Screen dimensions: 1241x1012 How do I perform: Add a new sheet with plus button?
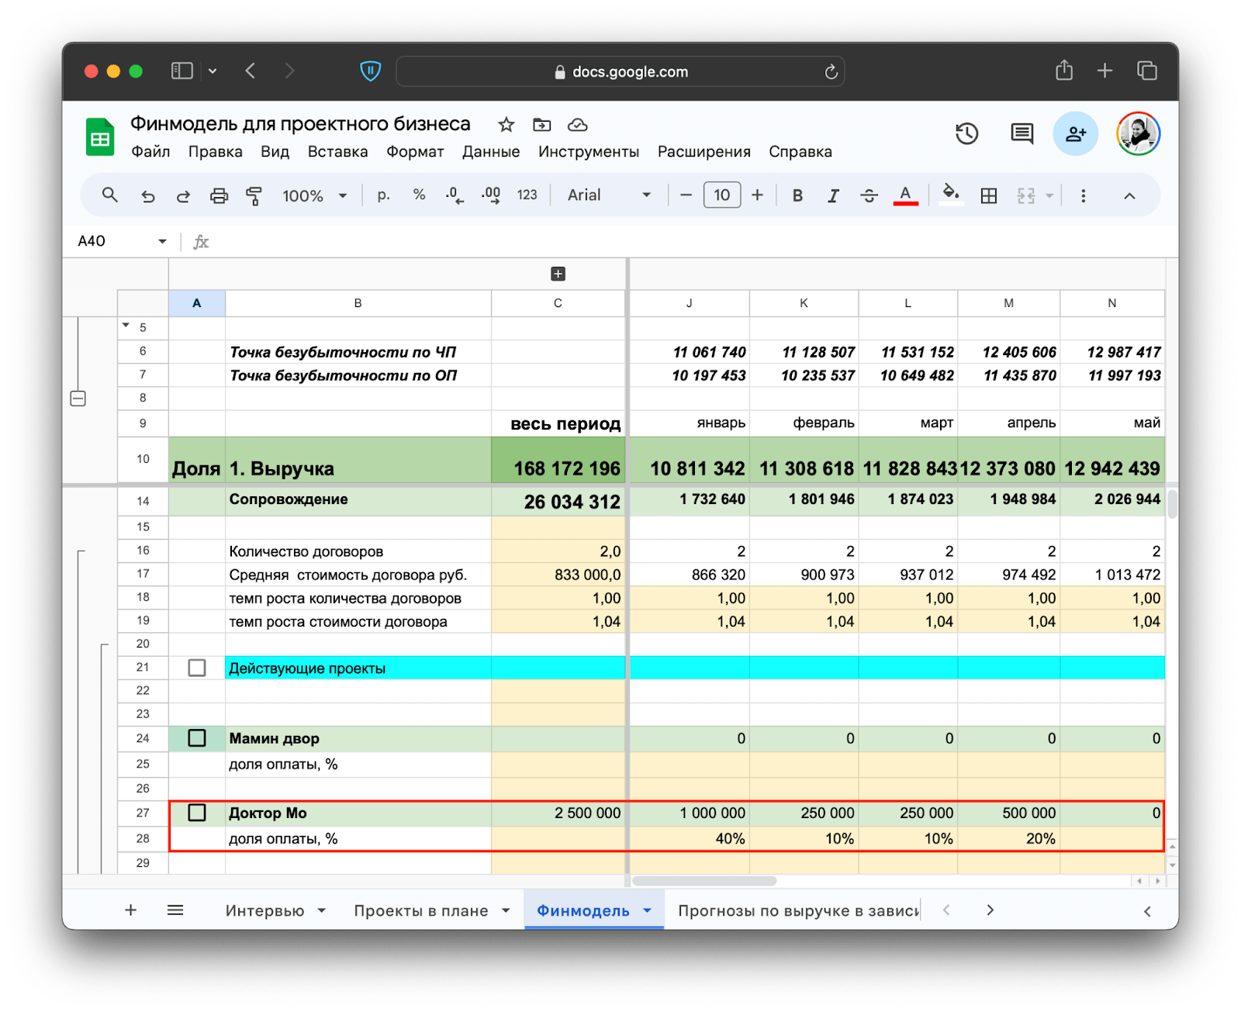coord(130,910)
